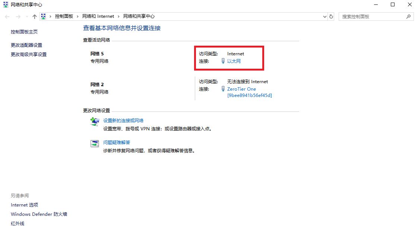Open Windows Defender 防火墙 link
Image resolution: width=418 pixels, height=234 pixels.
[x=39, y=214]
